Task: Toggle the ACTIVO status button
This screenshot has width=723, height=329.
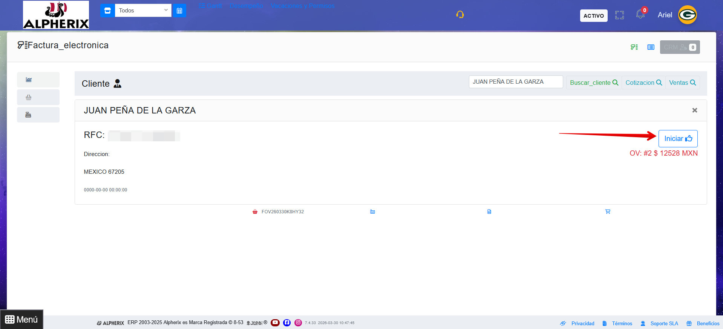Action: click(x=593, y=16)
